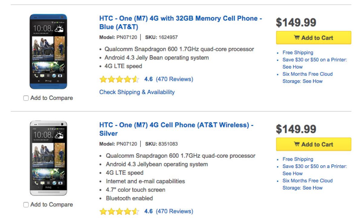Click star rating icons of blue phone

pos(119,80)
